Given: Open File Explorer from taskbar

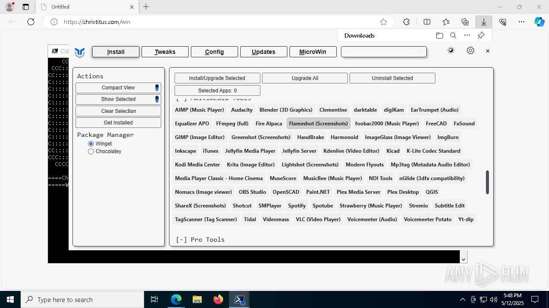Looking at the screenshot, I should point(197,299).
